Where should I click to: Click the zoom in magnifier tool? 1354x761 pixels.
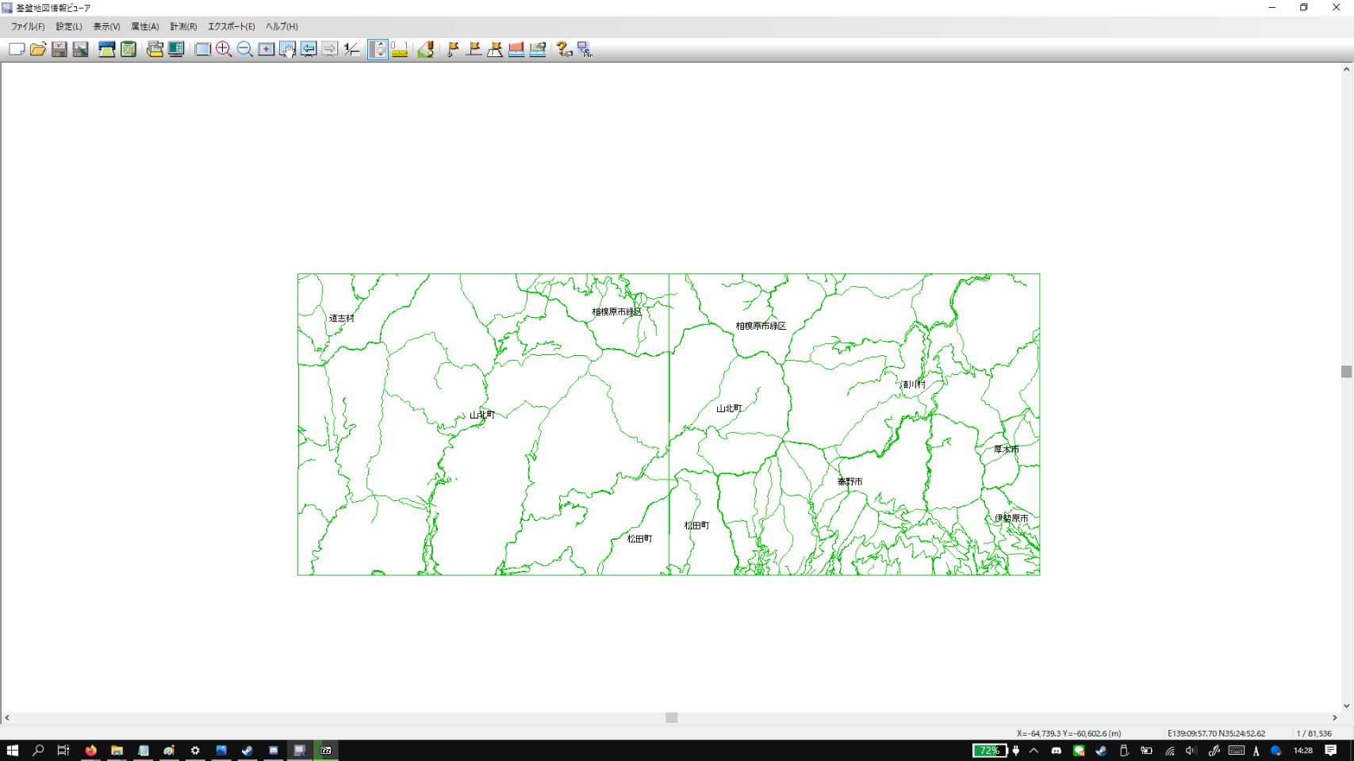(x=224, y=49)
